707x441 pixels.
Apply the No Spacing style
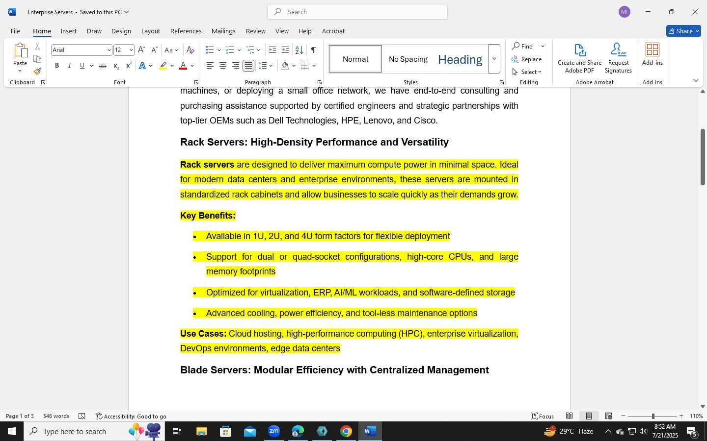tap(408, 59)
